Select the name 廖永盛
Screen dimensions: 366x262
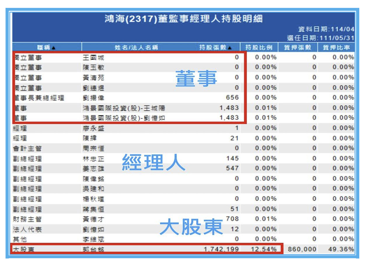click(93, 128)
